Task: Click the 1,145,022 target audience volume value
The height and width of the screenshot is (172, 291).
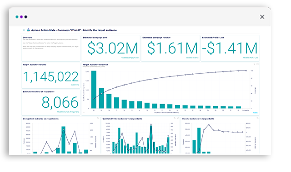Action: tap(51, 76)
